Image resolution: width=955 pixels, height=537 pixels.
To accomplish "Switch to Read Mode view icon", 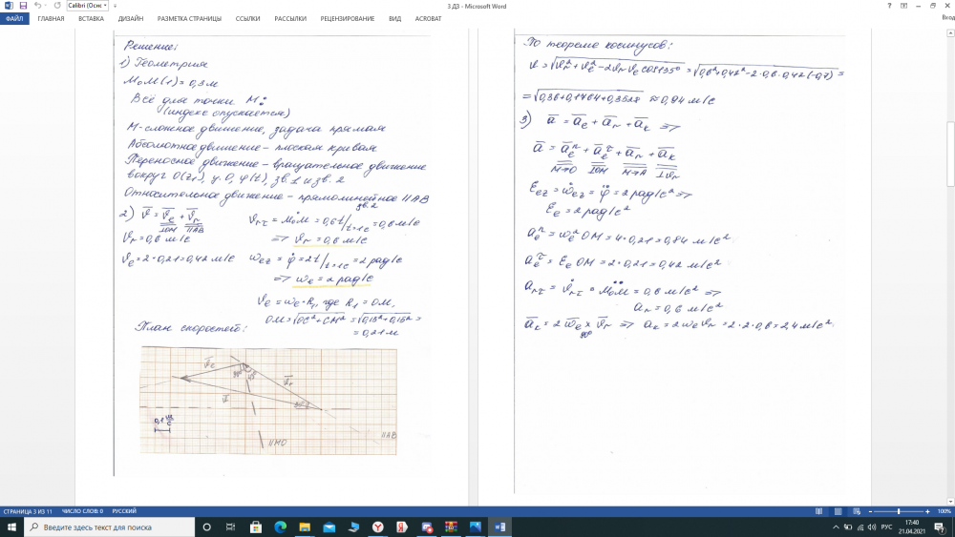I will (x=818, y=511).
